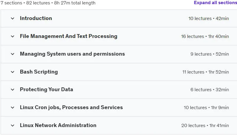Select the Introduction section title
This screenshot has height=135, width=237.
[36, 18]
